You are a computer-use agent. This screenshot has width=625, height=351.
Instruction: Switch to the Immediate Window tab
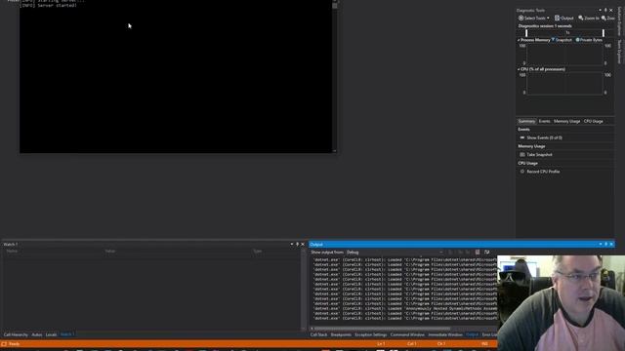point(445,334)
